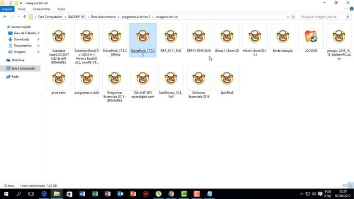Open Downloads in the sidebar
The image size is (354, 199).
coord(21,39)
